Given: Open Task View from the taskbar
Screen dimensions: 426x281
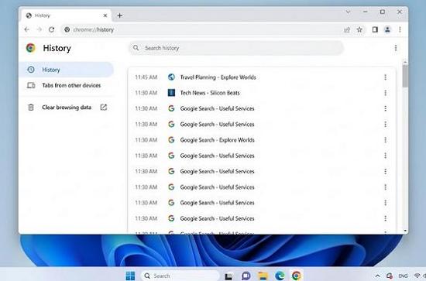Looking at the screenshot, I should point(228,276).
